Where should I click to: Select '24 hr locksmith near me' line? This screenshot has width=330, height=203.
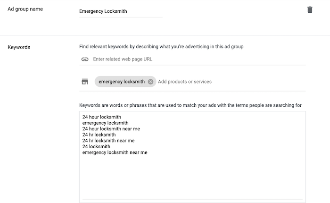(108, 141)
